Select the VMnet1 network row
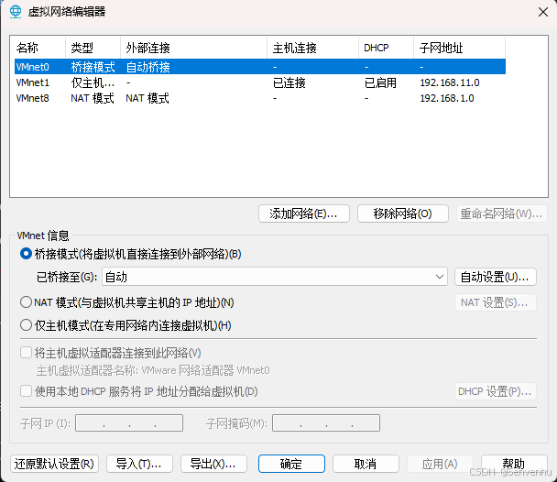Image resolution: width=557 pixels, height=482 pixels. (x=260, y=82)
